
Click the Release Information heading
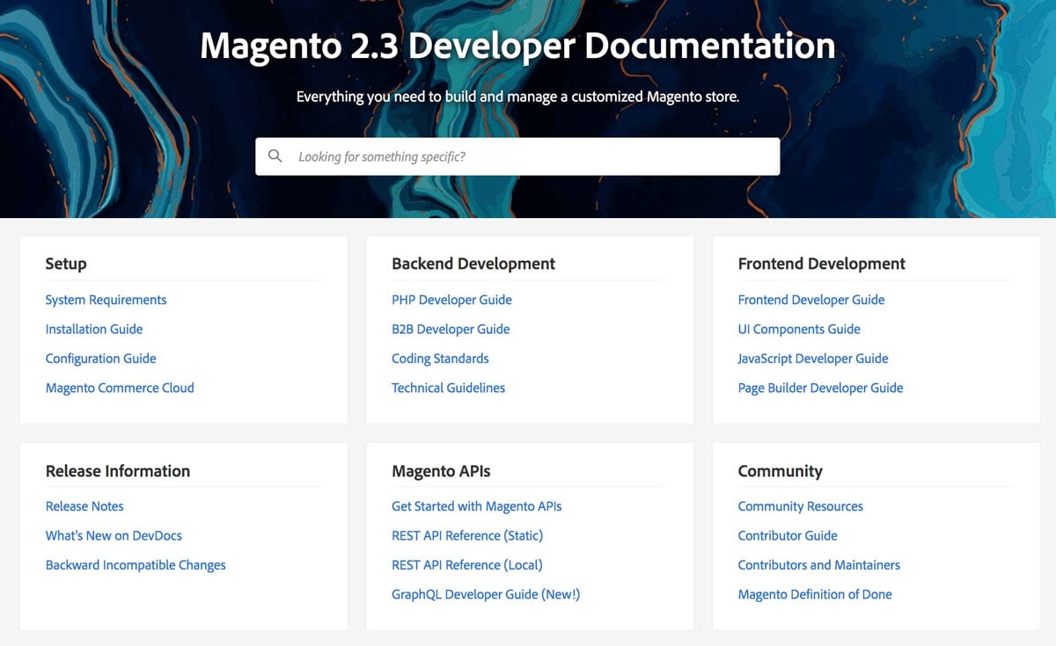(118, 471)
